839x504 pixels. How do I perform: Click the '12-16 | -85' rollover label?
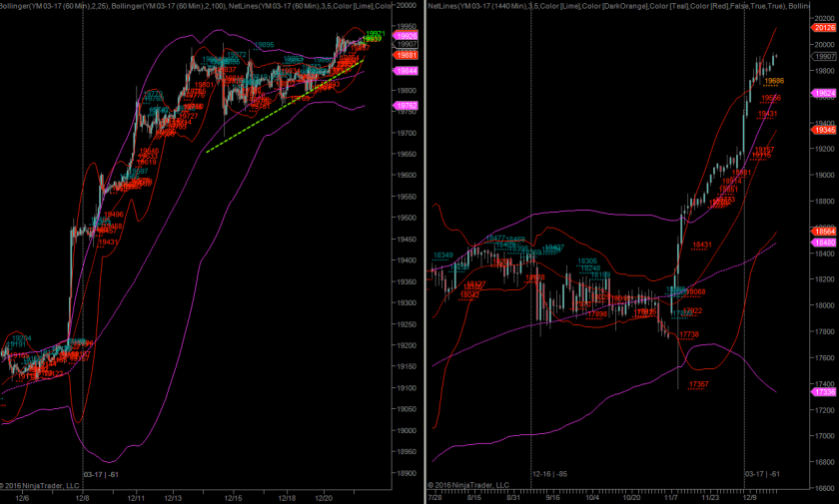click(x=549, y=474)
